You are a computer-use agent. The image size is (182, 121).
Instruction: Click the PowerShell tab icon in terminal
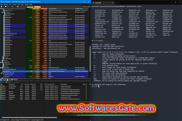pyautogui.click(x=94, y=3)
